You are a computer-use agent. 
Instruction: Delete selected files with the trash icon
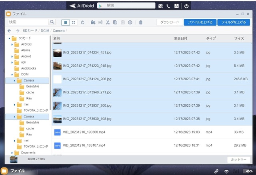[140, 22]
